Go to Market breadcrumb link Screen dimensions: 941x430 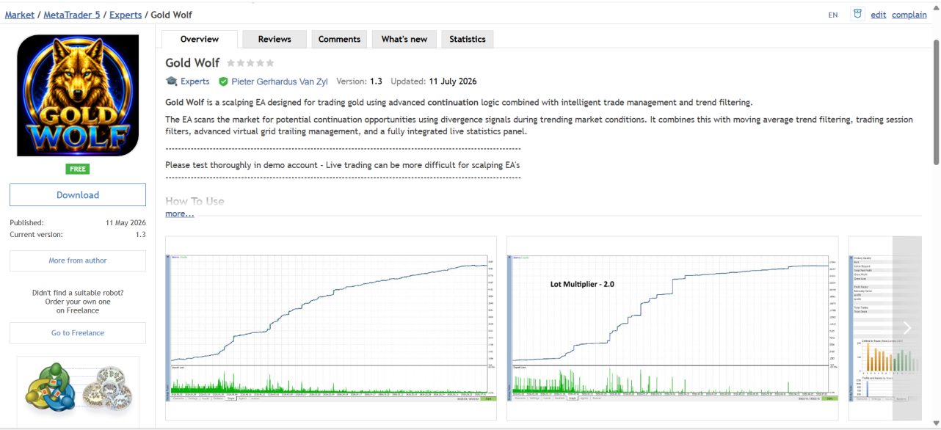(20, 15)
